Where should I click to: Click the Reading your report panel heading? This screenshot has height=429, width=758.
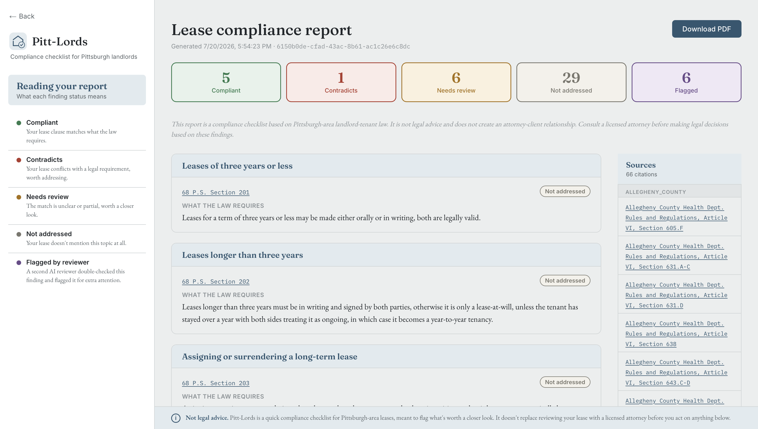coord(62,86)
